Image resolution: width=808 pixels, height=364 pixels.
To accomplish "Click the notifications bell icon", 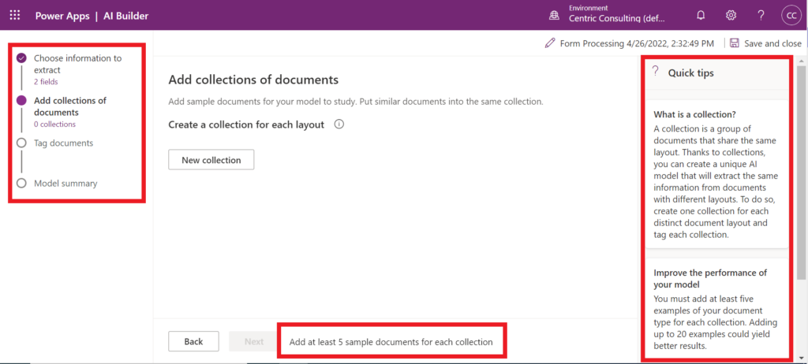I will click(701, 15).
